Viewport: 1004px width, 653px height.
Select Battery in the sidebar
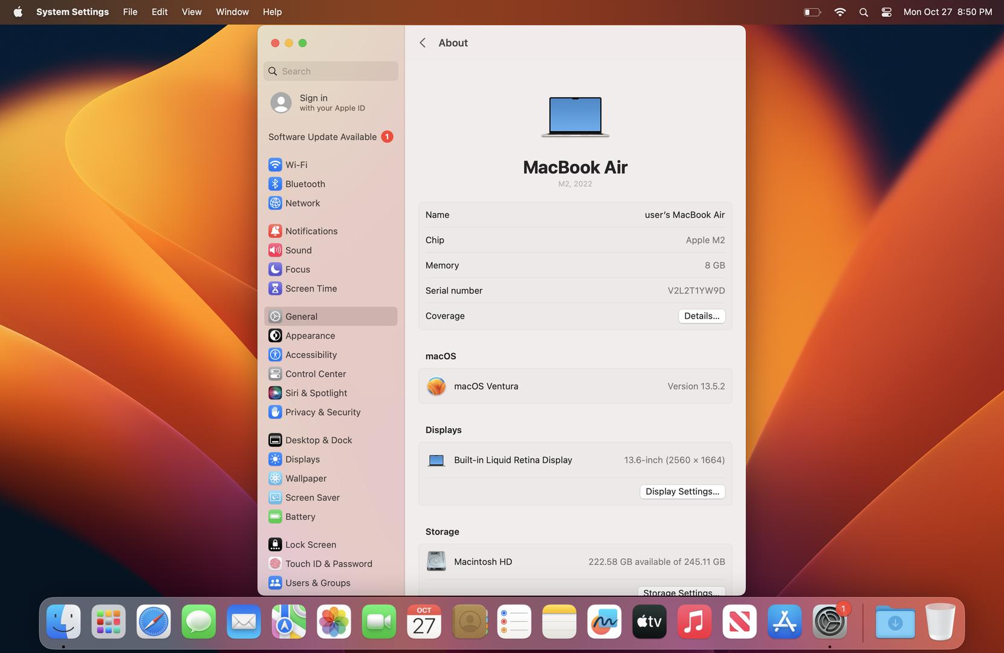pyautogui.click(x=300, y=517)
